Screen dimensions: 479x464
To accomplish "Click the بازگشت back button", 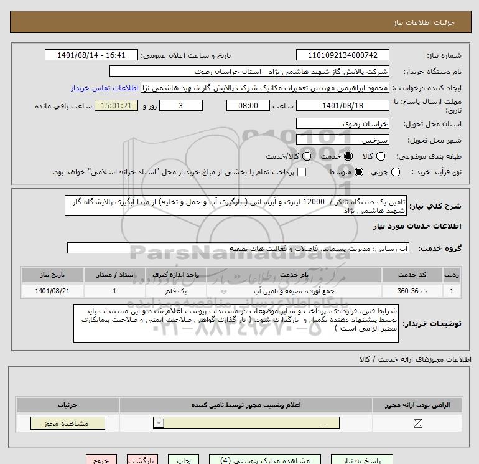I will [x=142, y=460].
